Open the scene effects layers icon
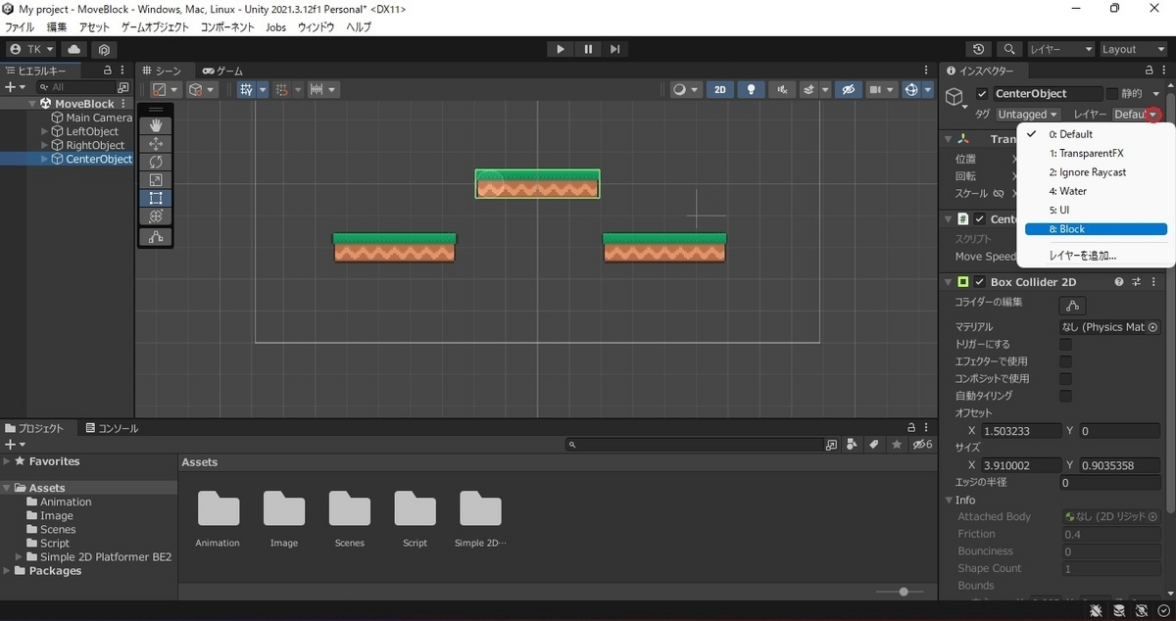The height and width of the screenshot is (621, 1176). (x=813, y=89)
